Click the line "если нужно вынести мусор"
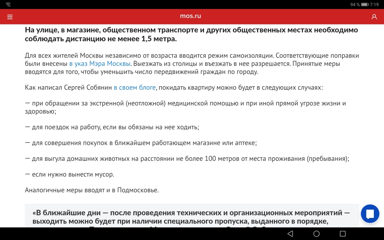Image resolution: width=384 pixels, height=240 pixels. pyautogui.click(x=69, y=174)
